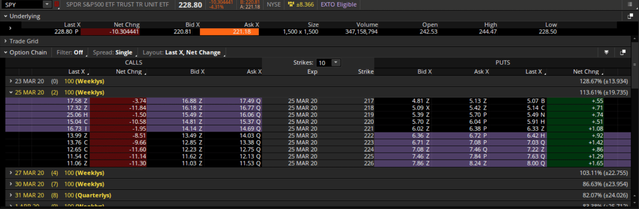Click the put bid 5.39 Z at strike 219
The width and height of the screenshot is (639, 209).
click(x=421, y=115)
